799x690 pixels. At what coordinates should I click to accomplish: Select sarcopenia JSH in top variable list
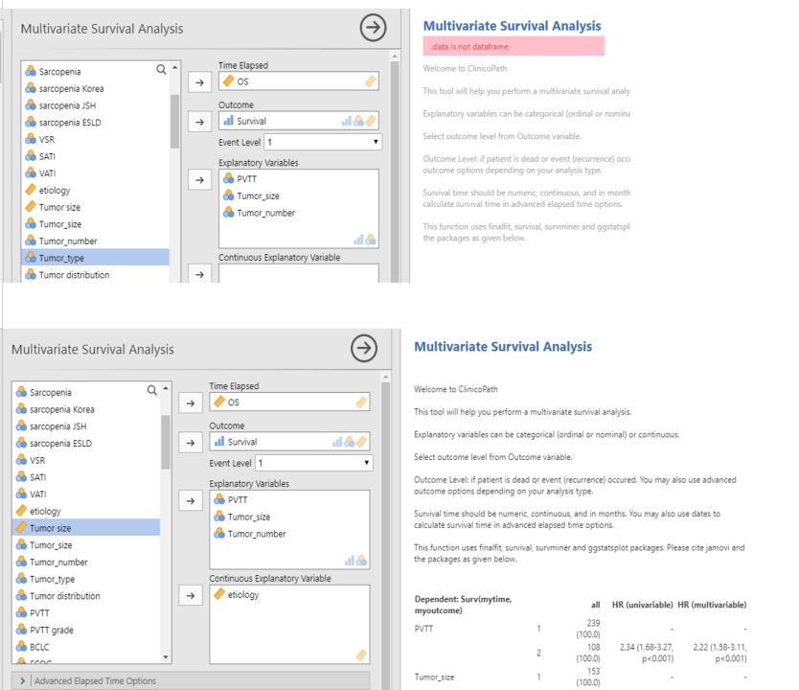[x=95, y=105]
